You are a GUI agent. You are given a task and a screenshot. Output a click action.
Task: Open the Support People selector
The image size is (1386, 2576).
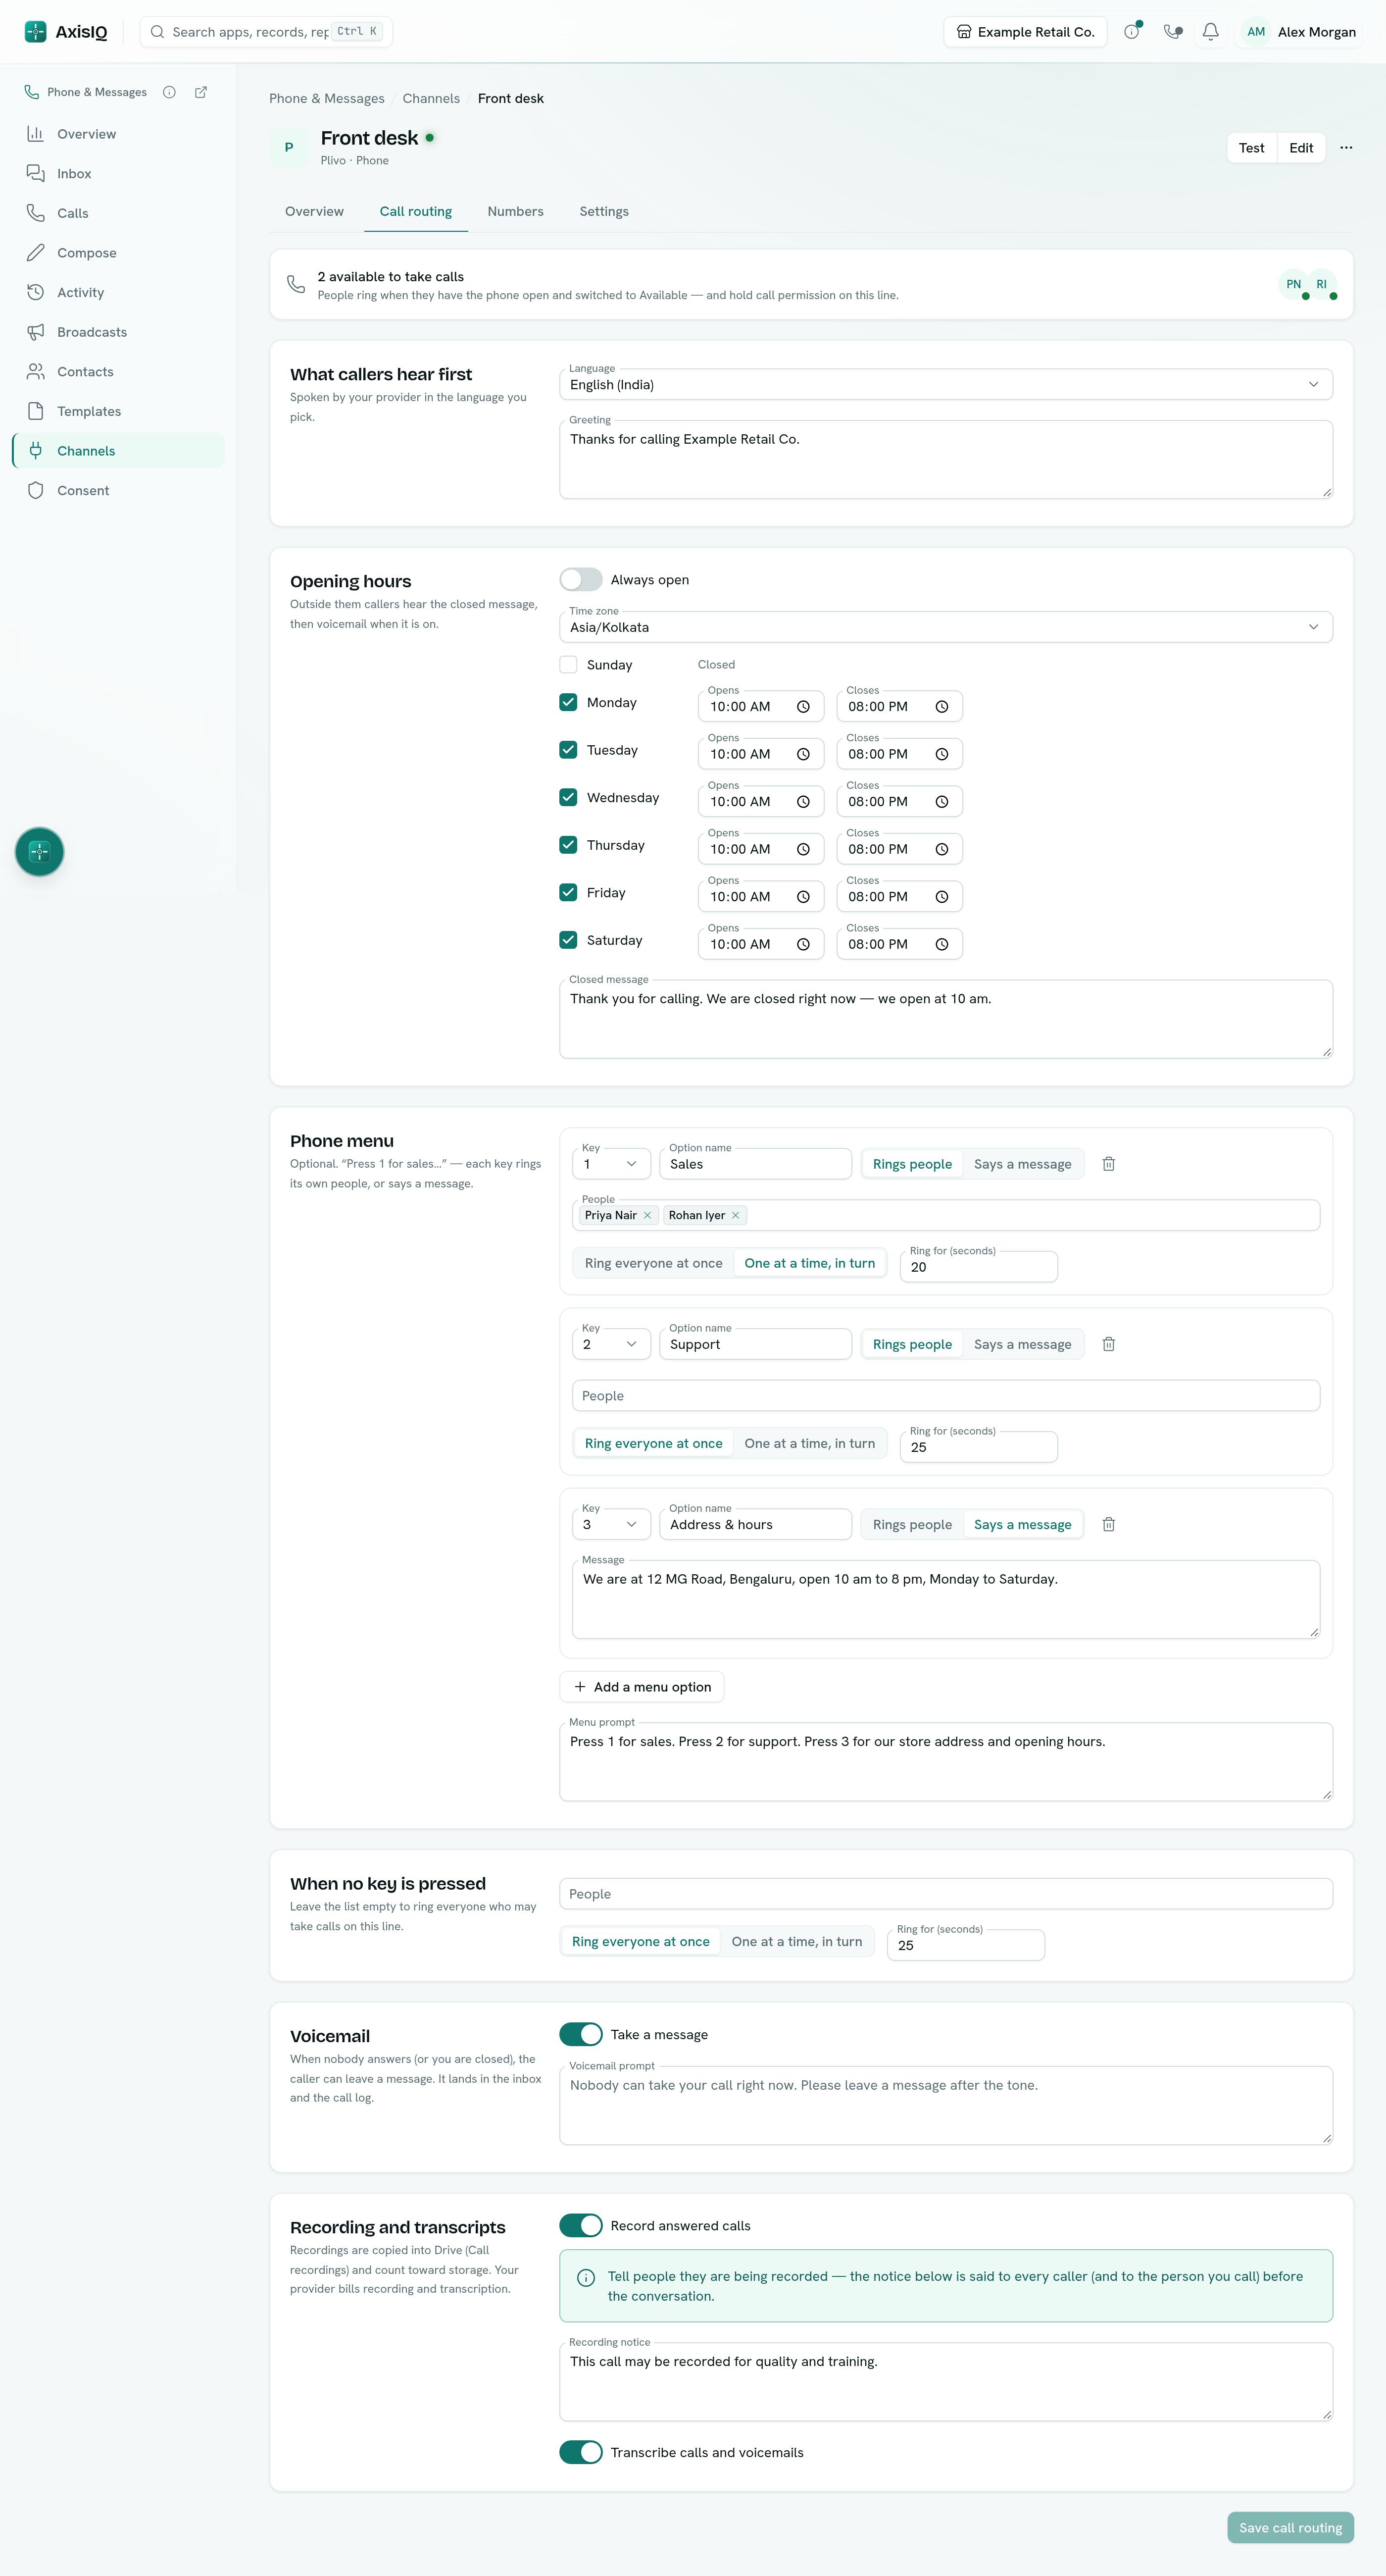945,1396
